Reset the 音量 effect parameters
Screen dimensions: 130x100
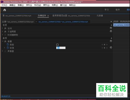[x=111, y=41]
